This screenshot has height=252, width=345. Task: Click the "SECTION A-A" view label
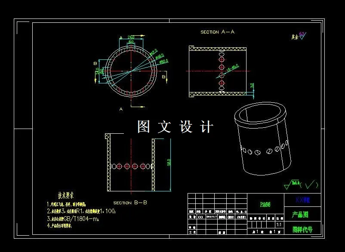pos(217,32)
